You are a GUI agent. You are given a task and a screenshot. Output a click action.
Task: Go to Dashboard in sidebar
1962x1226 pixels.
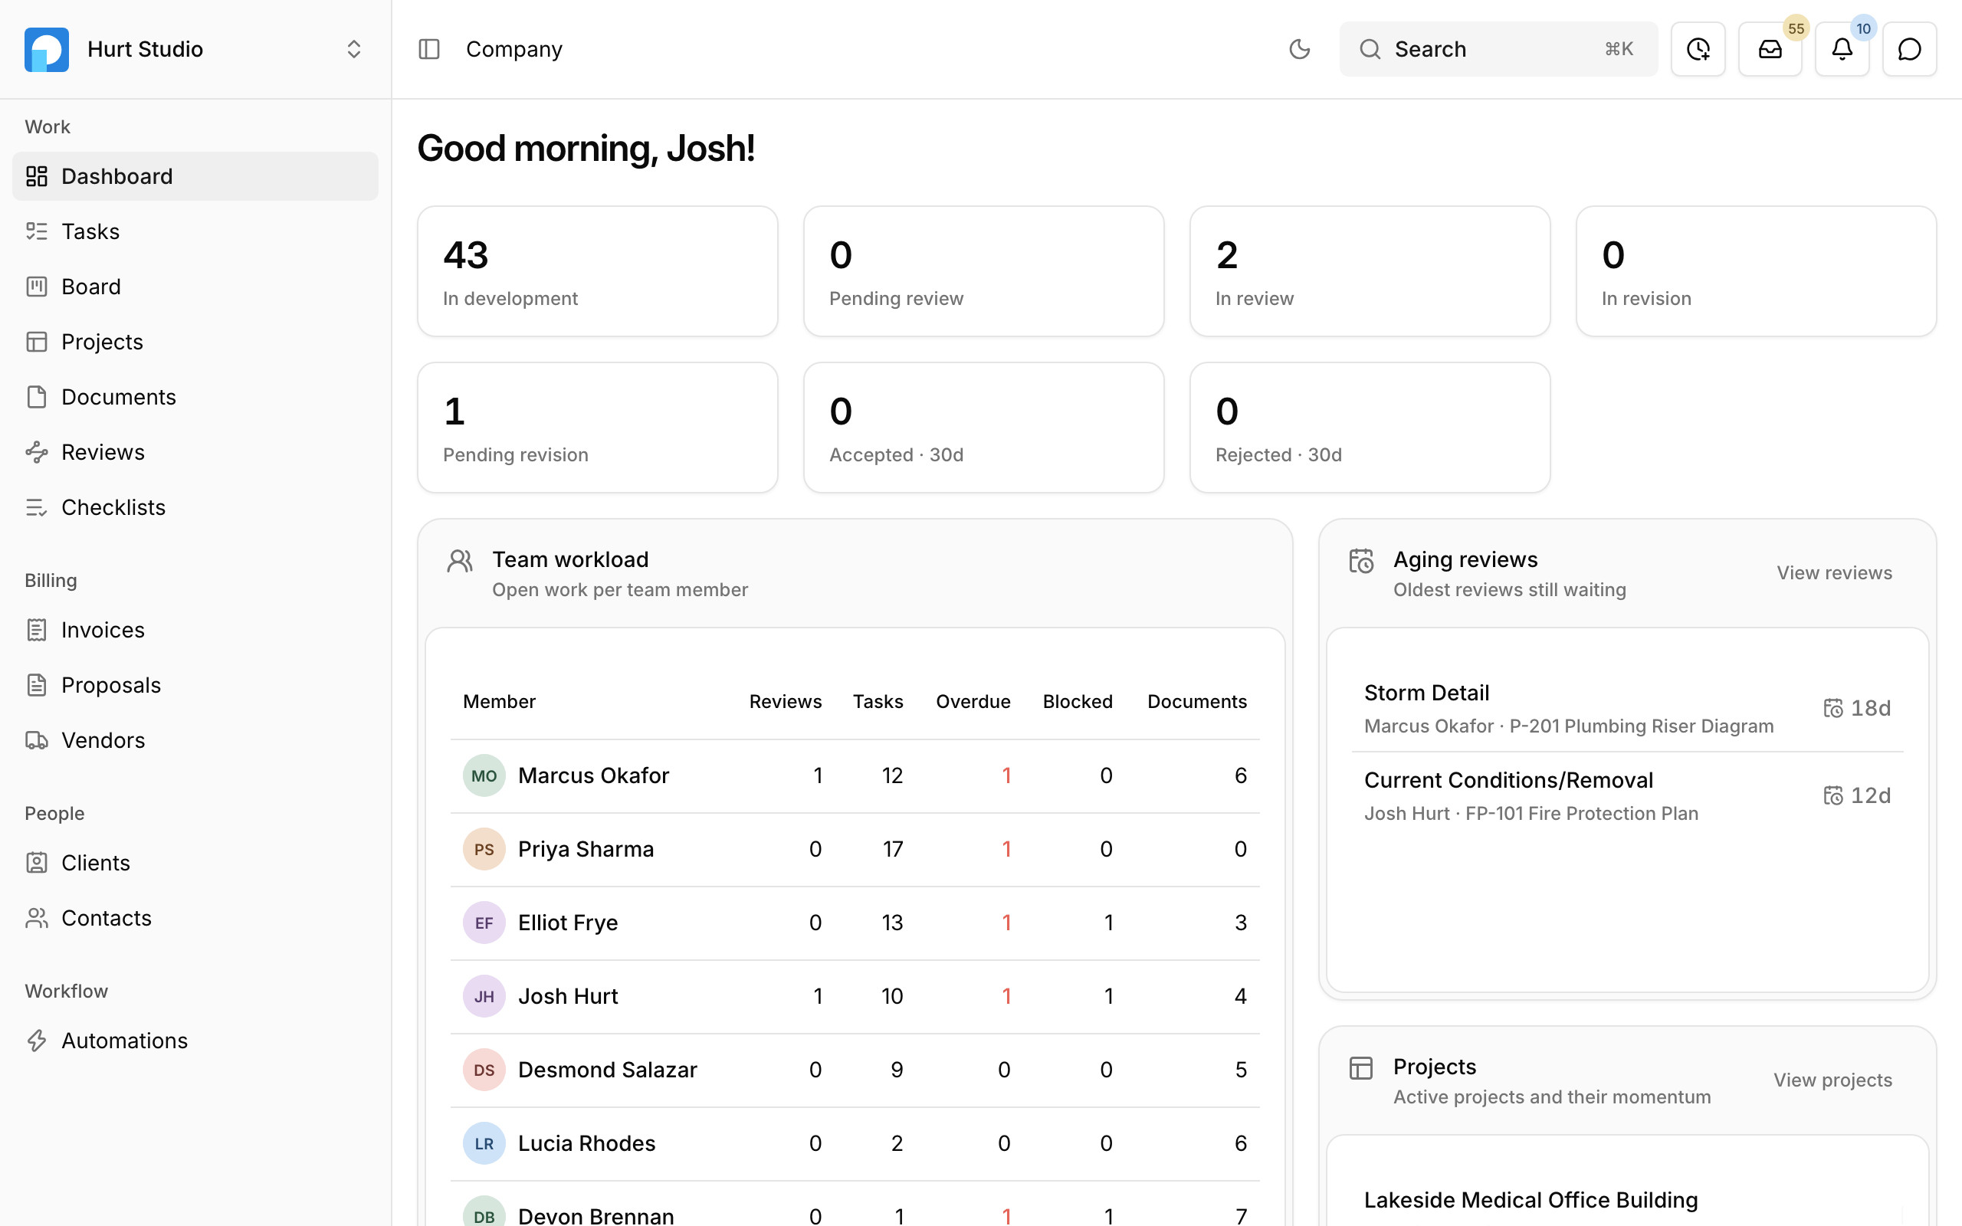(x=195, y=176)
